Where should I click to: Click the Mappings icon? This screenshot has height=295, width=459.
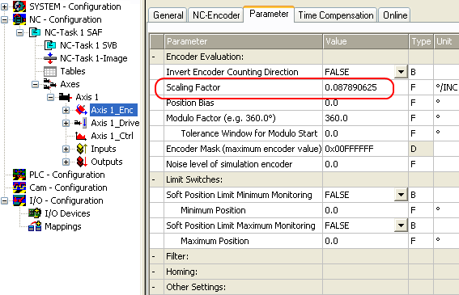pos(35,226)
